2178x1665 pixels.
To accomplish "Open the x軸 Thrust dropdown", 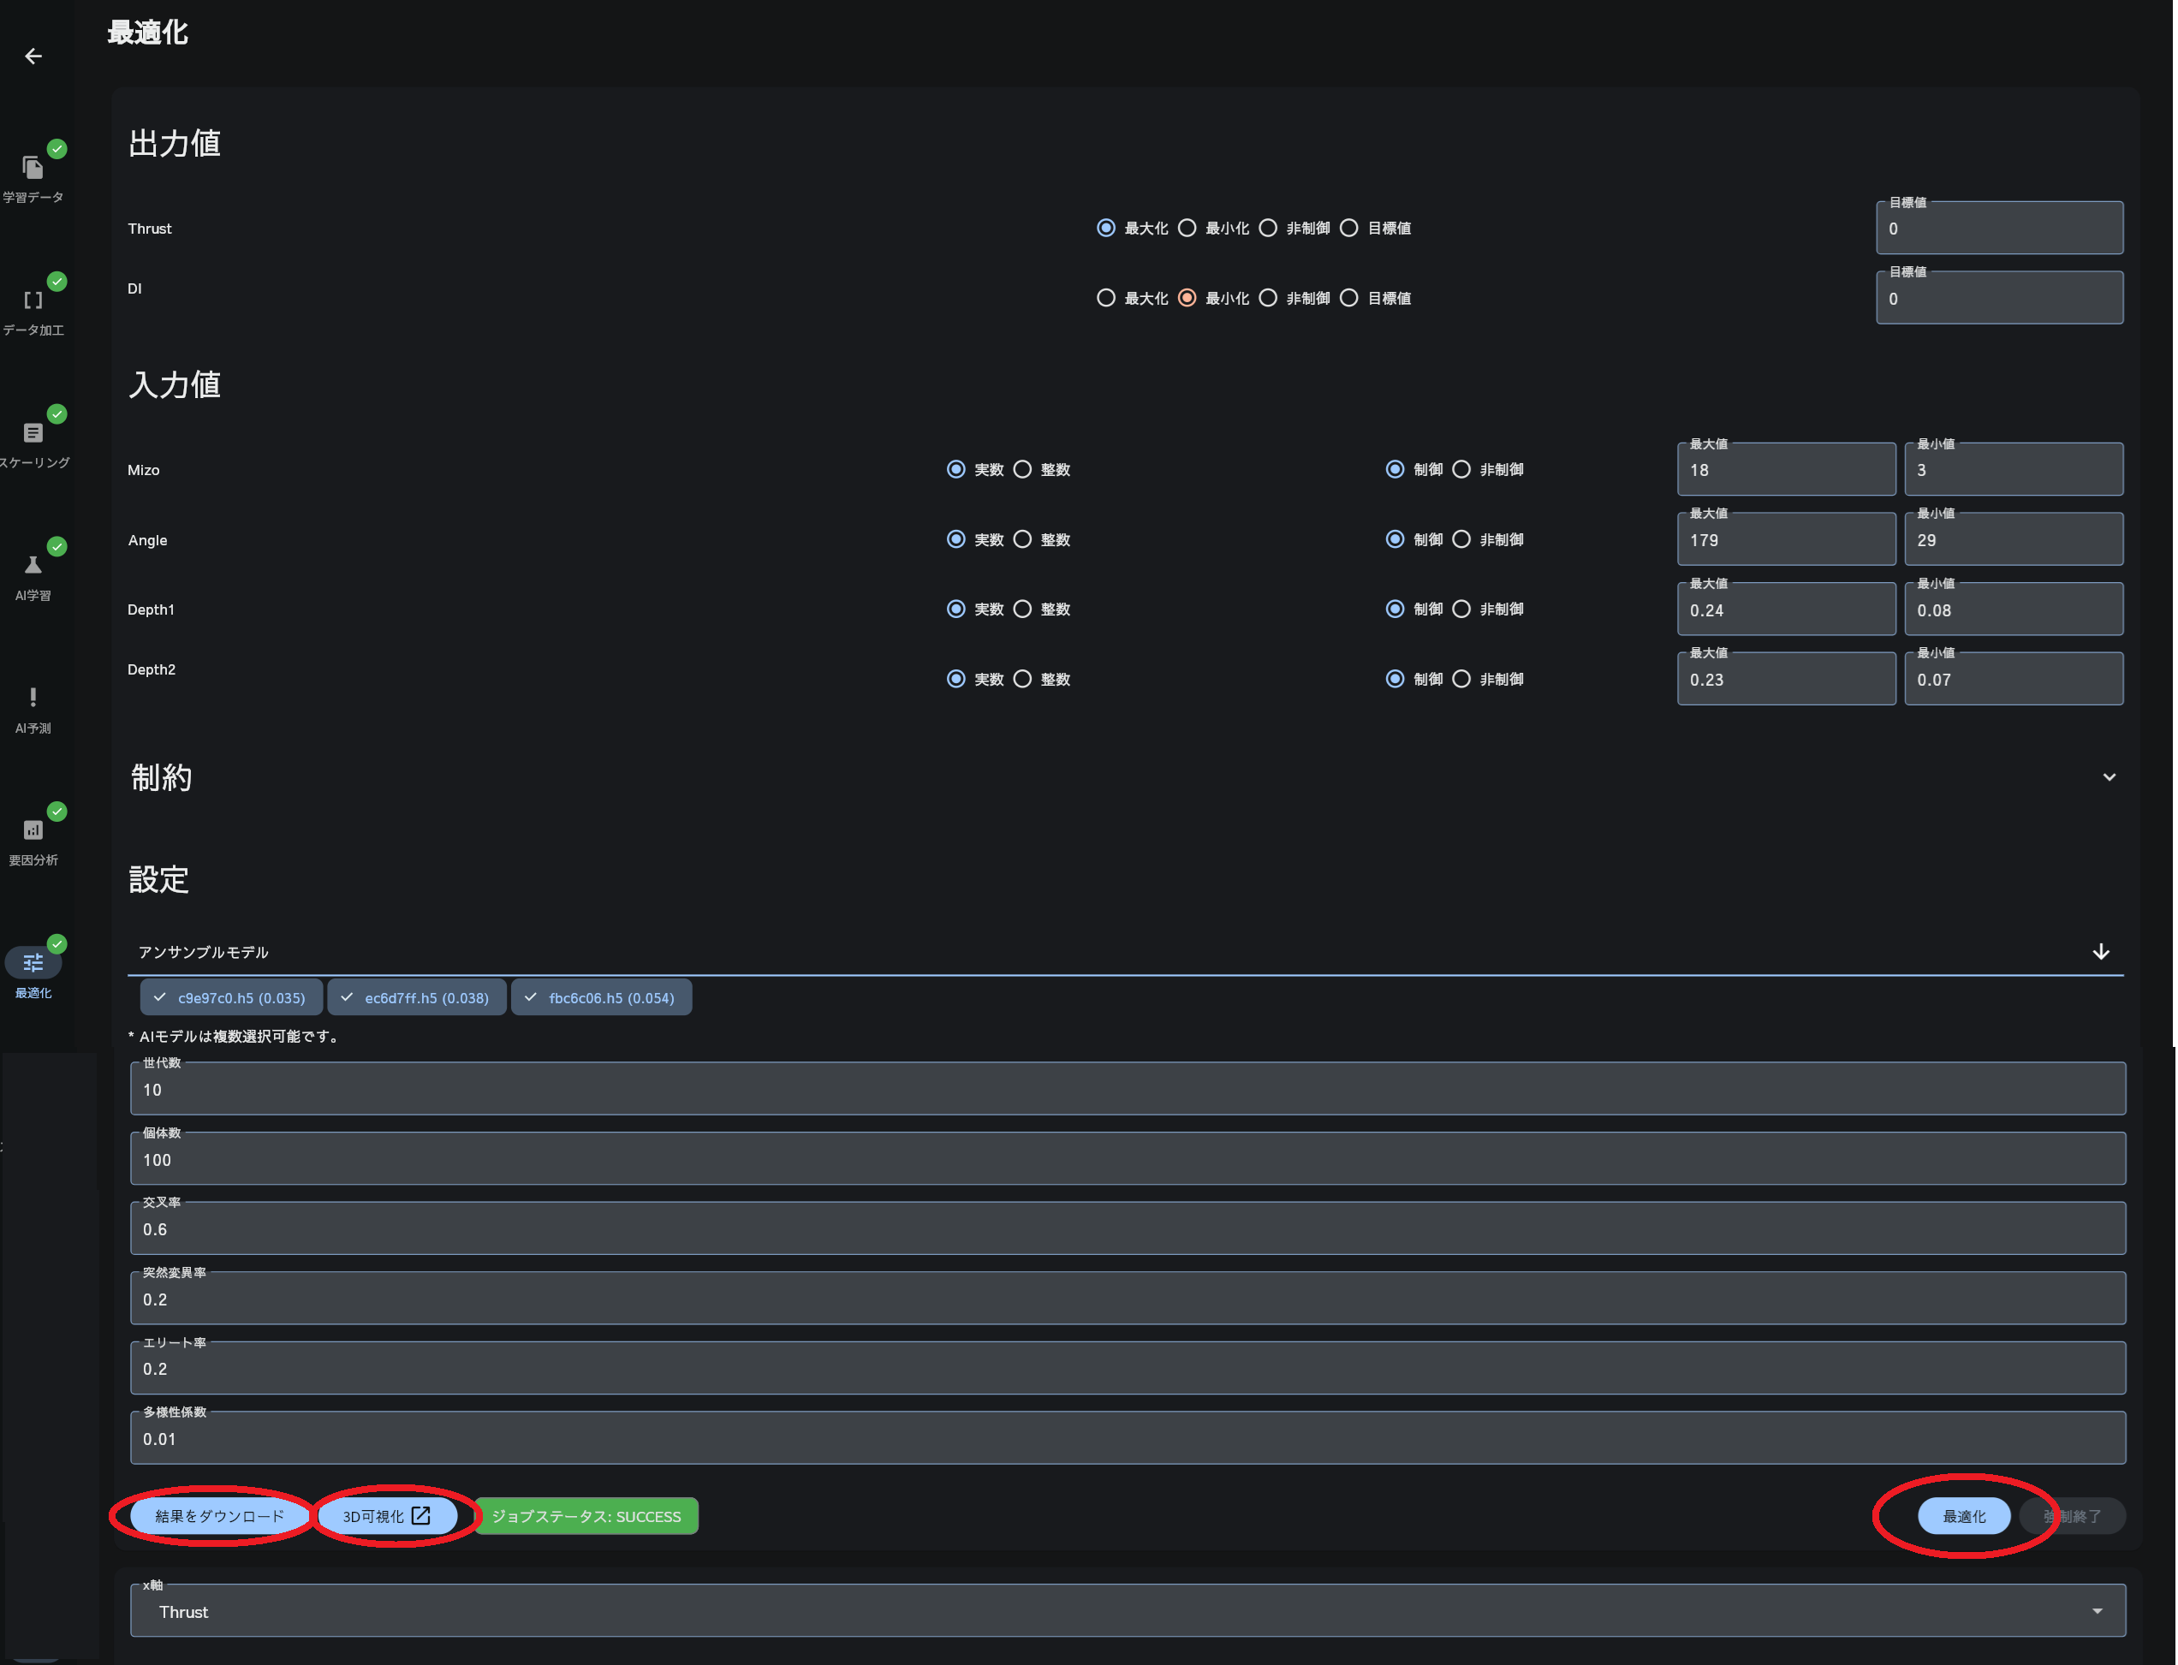I will click(1128, 1611).
